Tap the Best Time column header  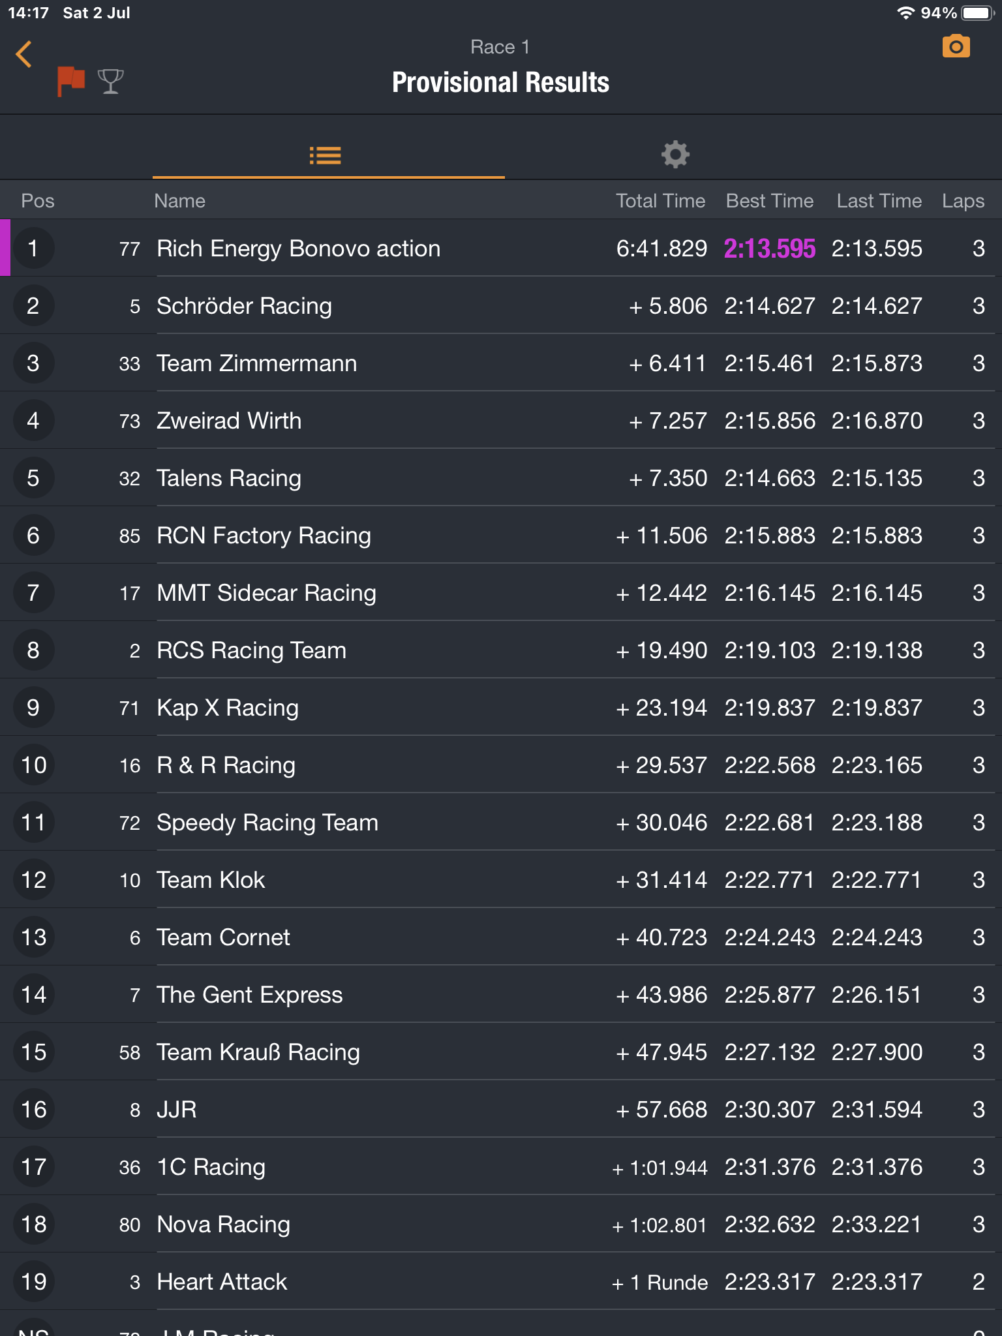[x=770, y=201]
